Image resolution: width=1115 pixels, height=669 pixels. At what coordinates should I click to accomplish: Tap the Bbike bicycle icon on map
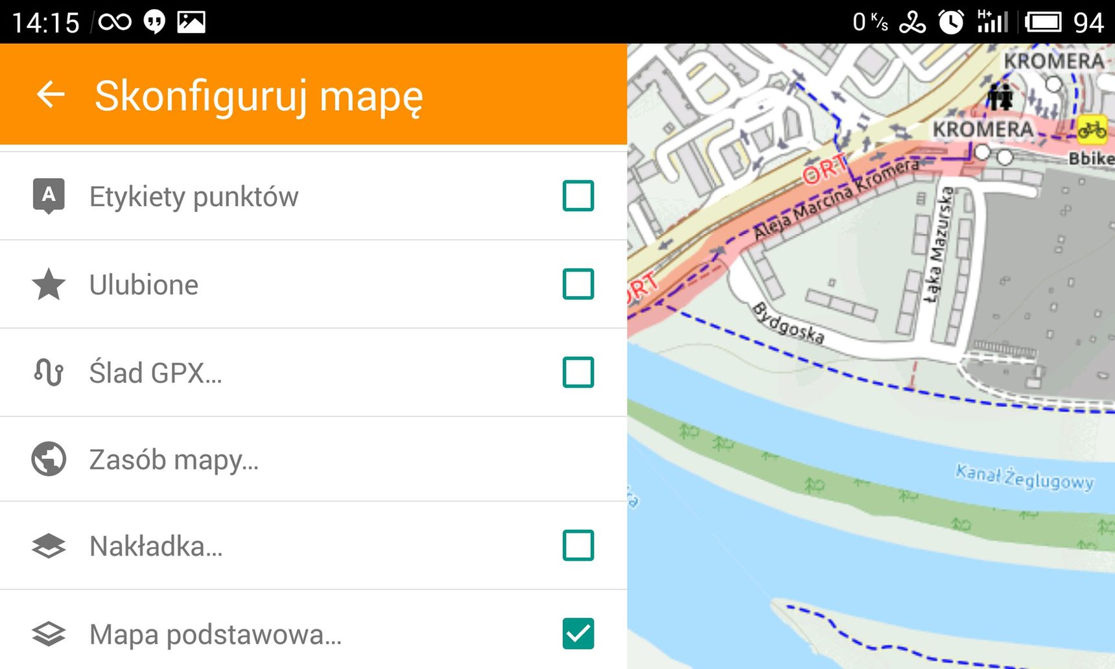coord(1092,129)
